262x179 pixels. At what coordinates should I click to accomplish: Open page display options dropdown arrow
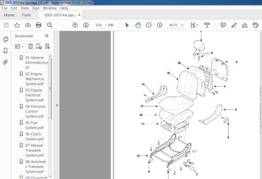[197, 25]
